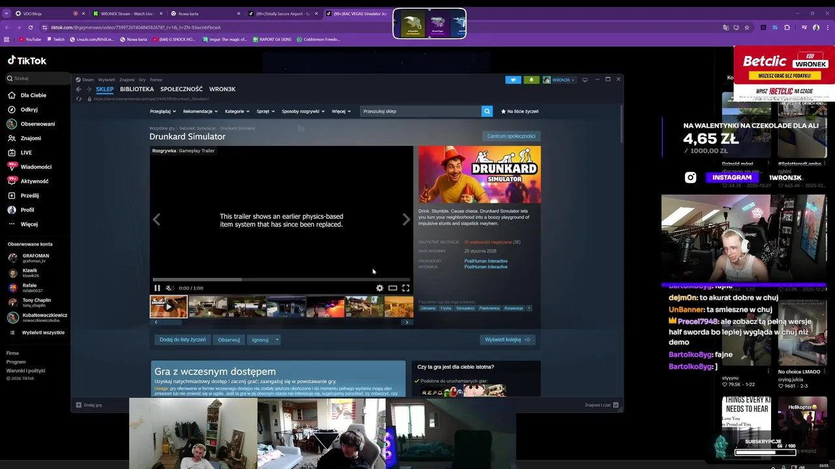Open the Pomoc menu
835x469 pixels.
(x=156, y=79)
